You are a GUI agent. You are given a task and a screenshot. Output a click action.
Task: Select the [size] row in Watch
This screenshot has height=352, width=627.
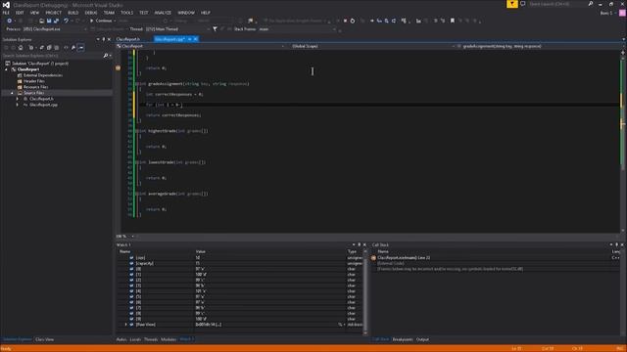[240, 258]
